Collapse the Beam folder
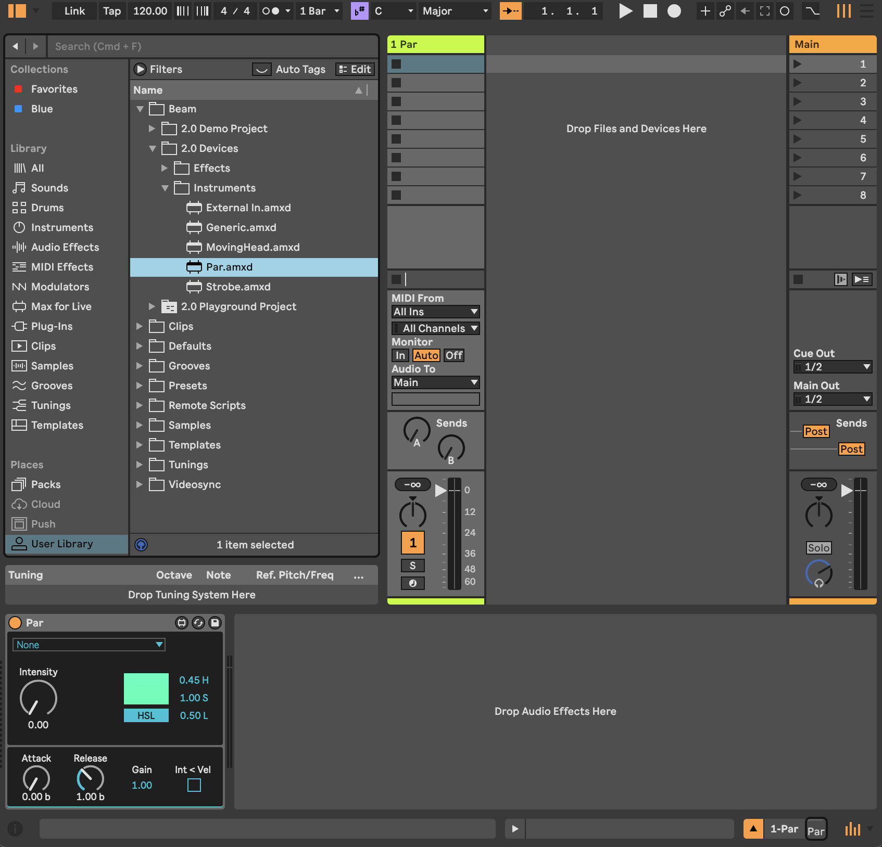882x847 pixels. 140,109
